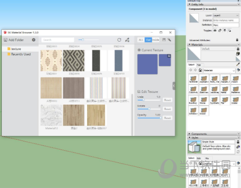Click the large blue current texture swatch
The height and width of the screenshot is (188, 241).
click(147, 64)
